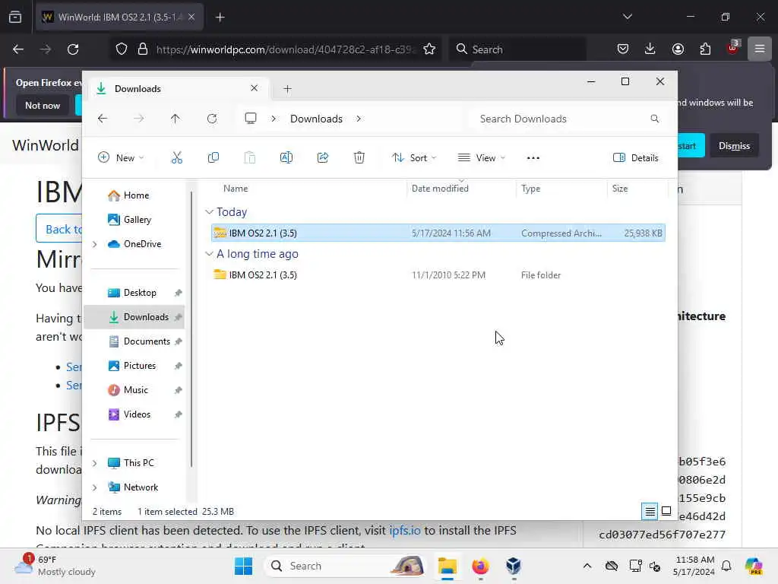Open Firefox downloads panel arrow icon

pyautogui.click(x=650, y=49)
